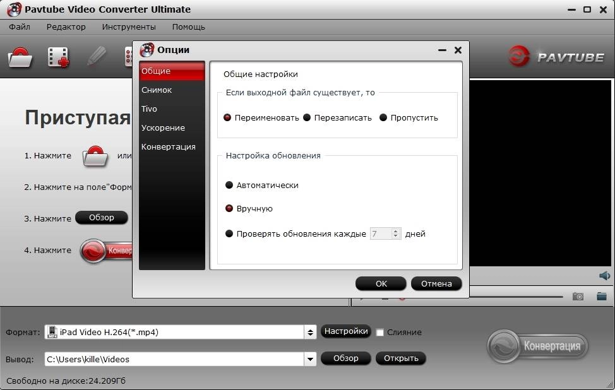
Task: Switch to the Tivo options tab
Action: tap(172, 109)
